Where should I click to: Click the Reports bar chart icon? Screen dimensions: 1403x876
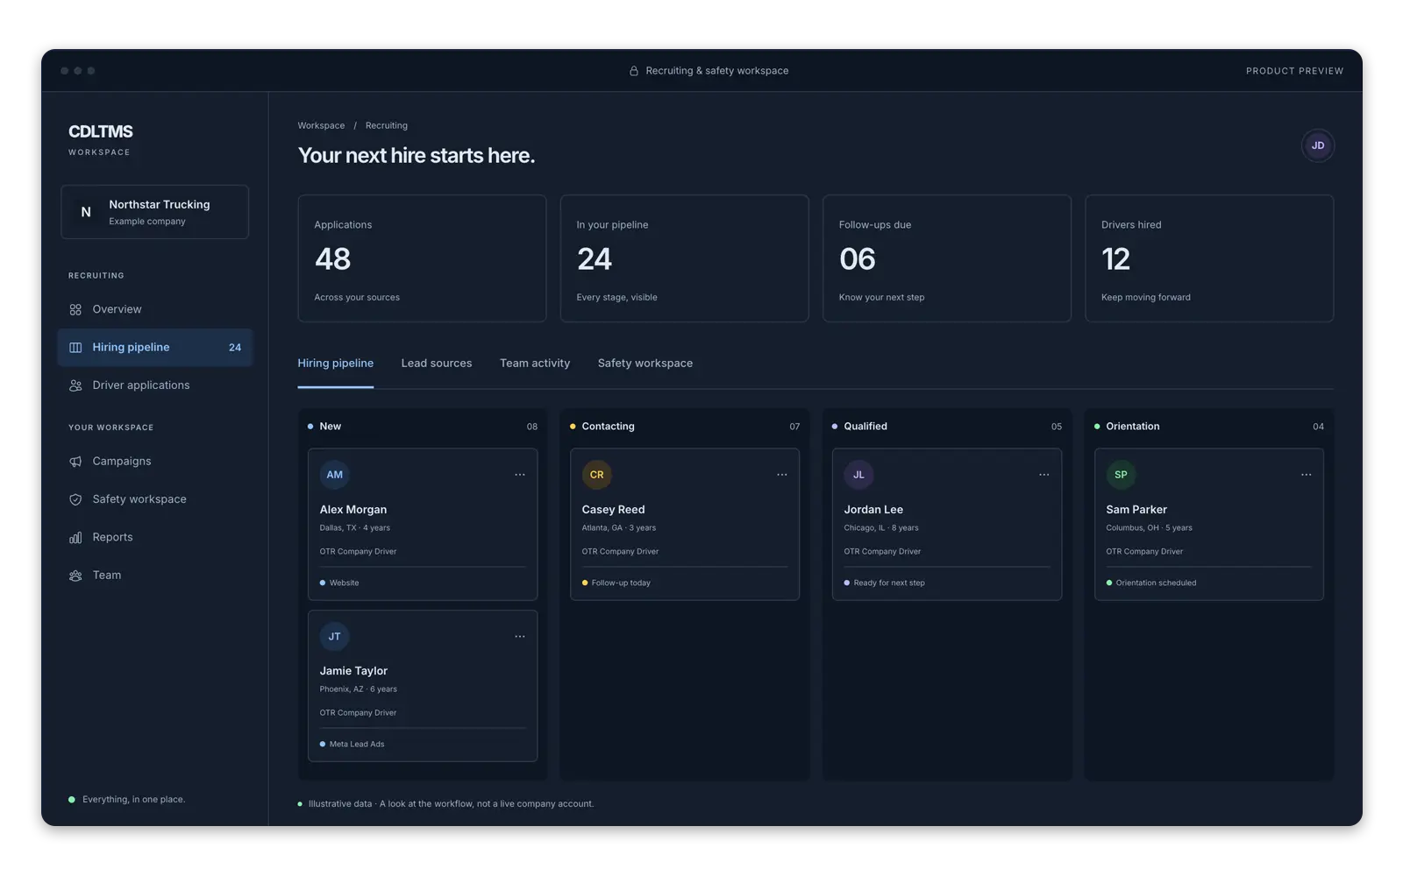click(x=75, y=537)
